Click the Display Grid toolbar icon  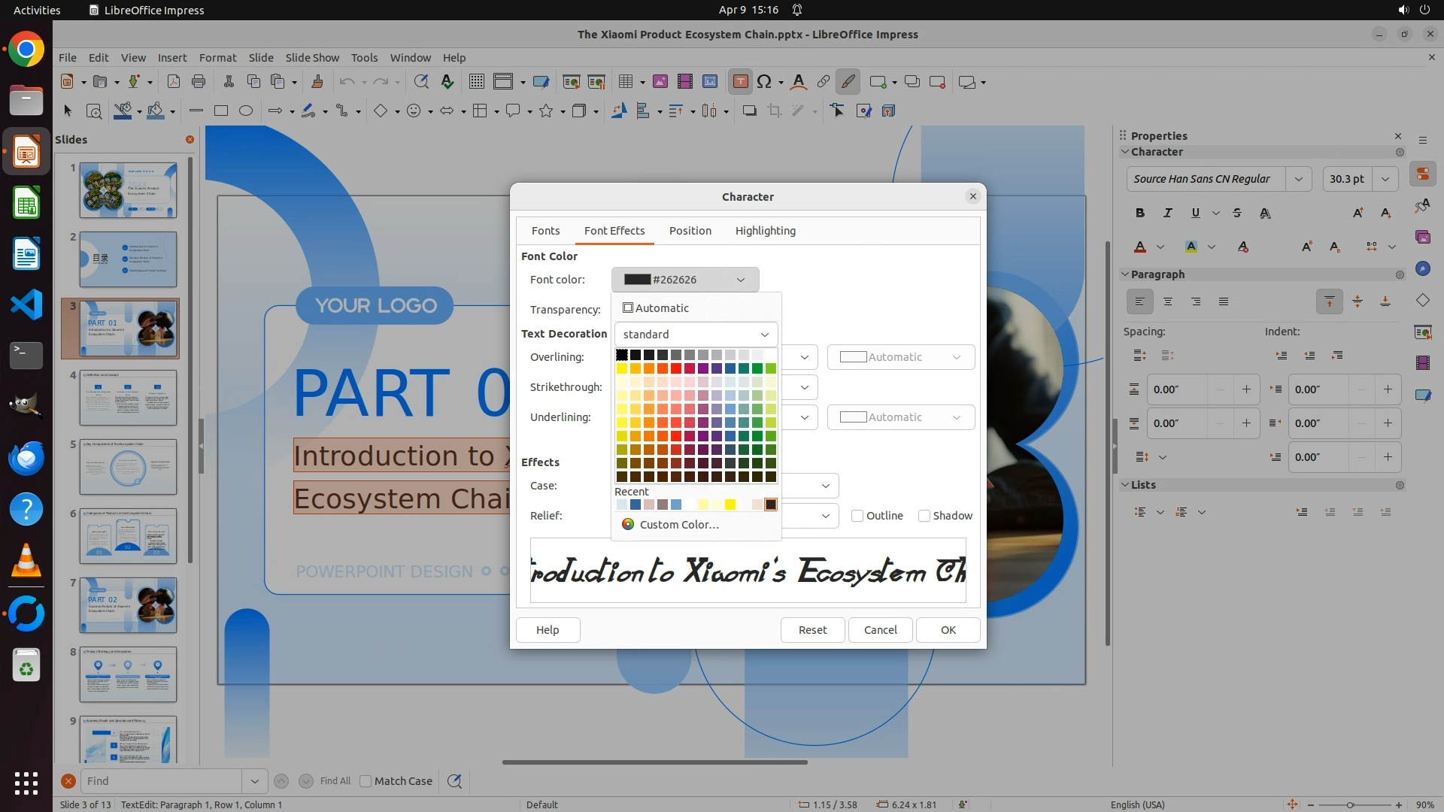(476, 82)
